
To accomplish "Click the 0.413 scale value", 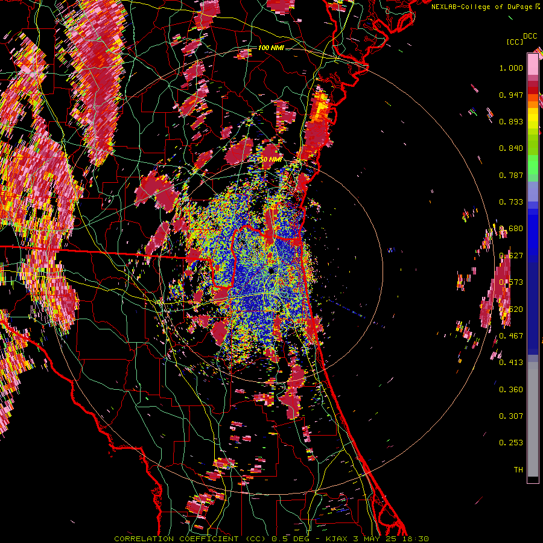I will 511,363.
